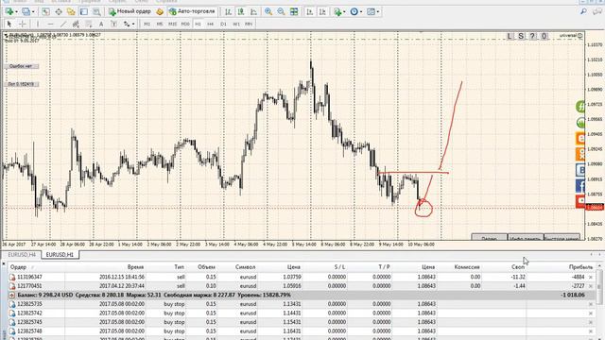This screenshot has width=605, height=340.
Task: Switch chart to bar chart
Action: point(228,11)
